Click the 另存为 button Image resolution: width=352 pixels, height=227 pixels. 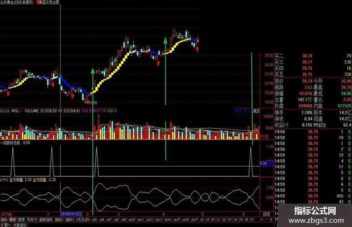coord(32,220)
